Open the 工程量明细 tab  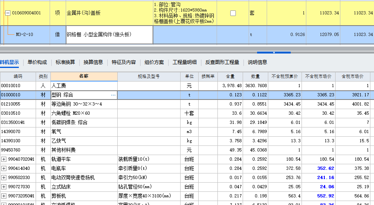coord(185,62)
